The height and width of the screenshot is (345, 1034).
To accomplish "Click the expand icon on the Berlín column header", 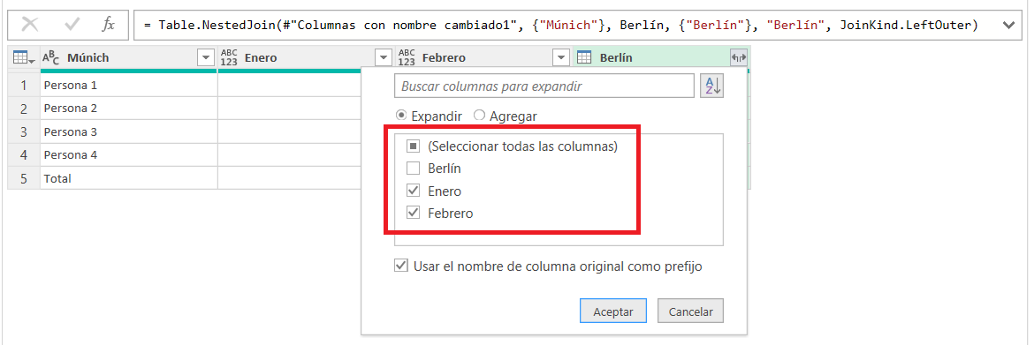I will pos(739,58).
